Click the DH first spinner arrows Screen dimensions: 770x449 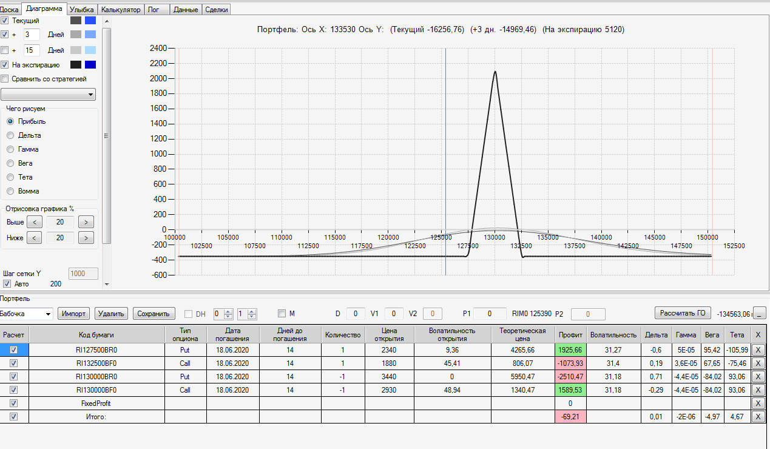(229, 314)
